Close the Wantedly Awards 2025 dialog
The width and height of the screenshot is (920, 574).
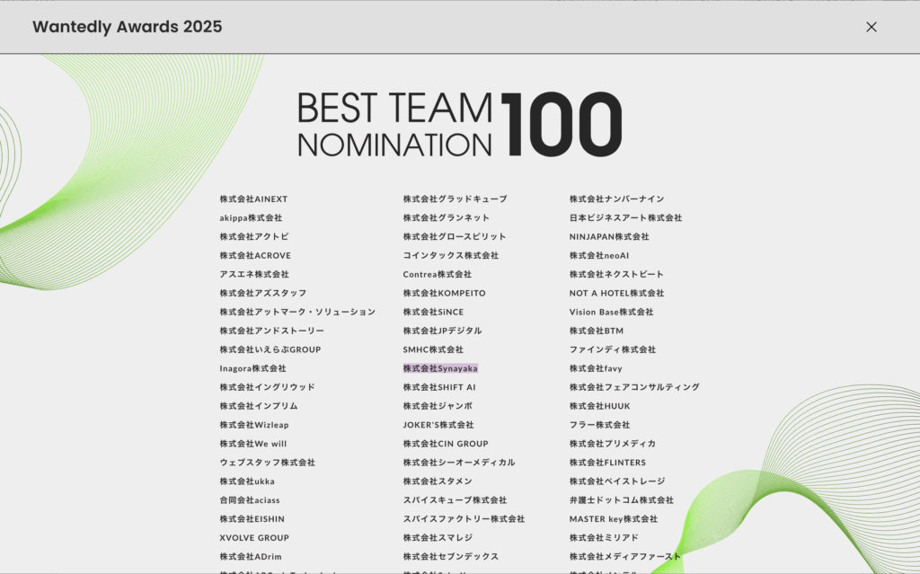pyautogui.click(x=871, y=27)
